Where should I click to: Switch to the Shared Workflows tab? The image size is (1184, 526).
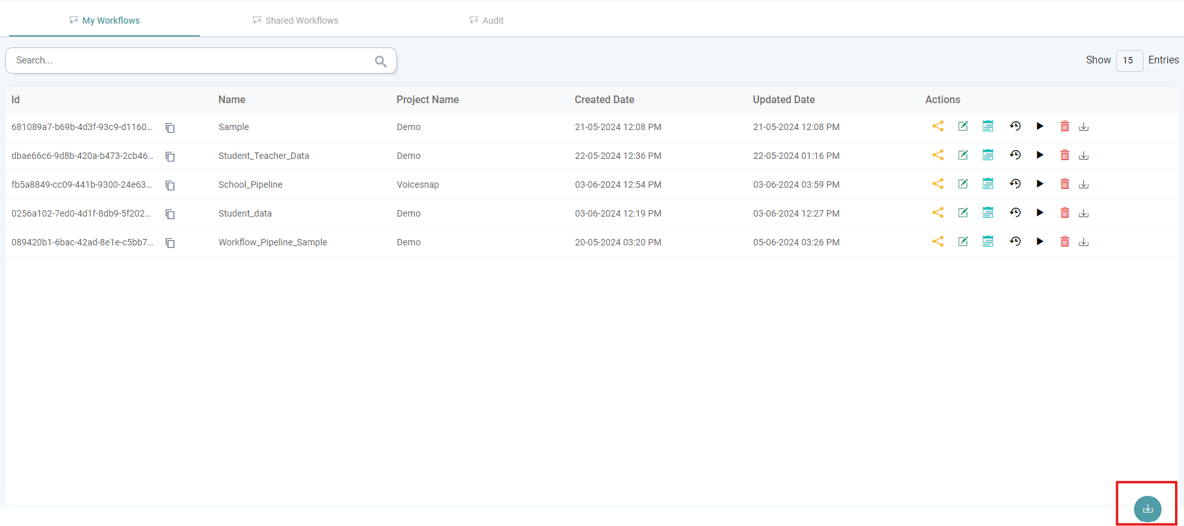pyautogui.click(x=296, y=21)
